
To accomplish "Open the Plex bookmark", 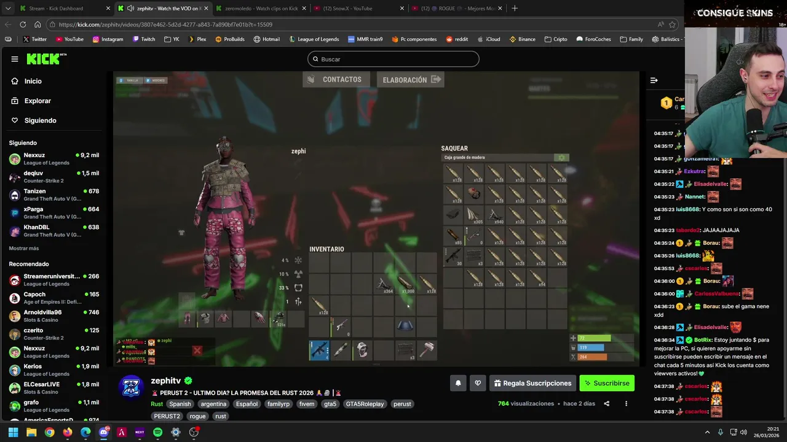I will click(x=197, y=39).
